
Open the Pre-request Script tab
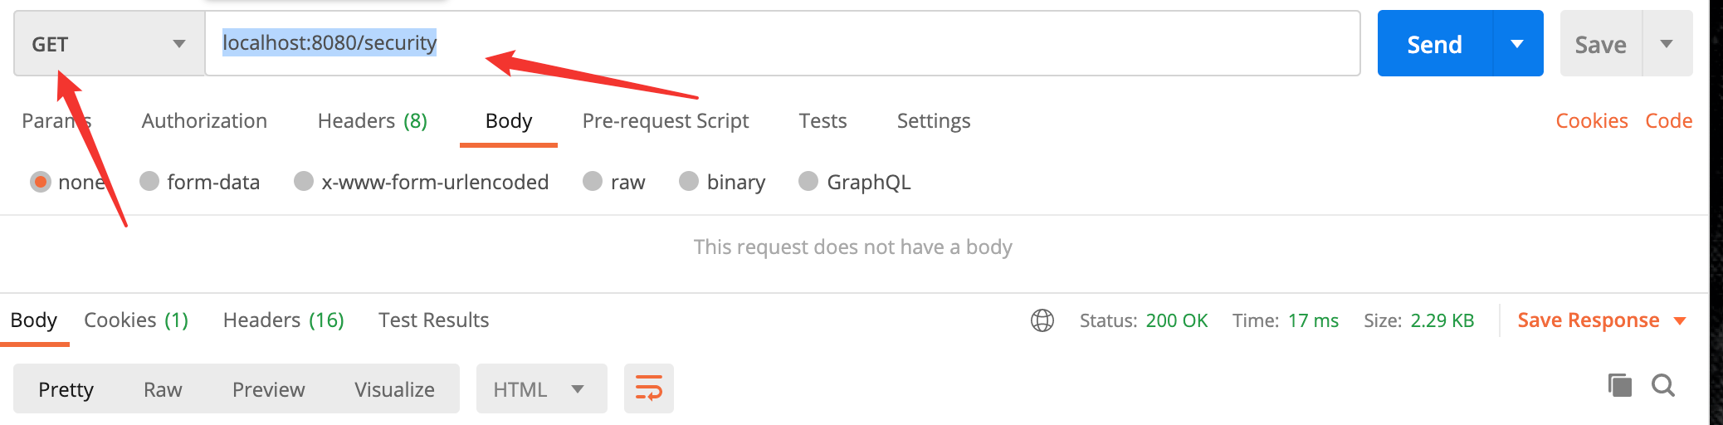pyautogui.click(x=665, y=121)
